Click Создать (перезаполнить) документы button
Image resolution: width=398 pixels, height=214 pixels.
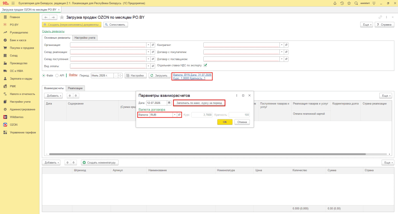[72, 25]
